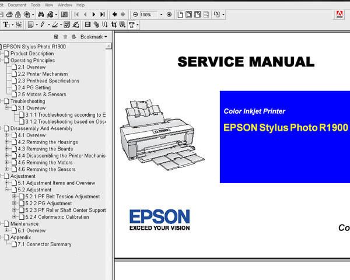Select the Note tool
350x280 pixels.
30,24
